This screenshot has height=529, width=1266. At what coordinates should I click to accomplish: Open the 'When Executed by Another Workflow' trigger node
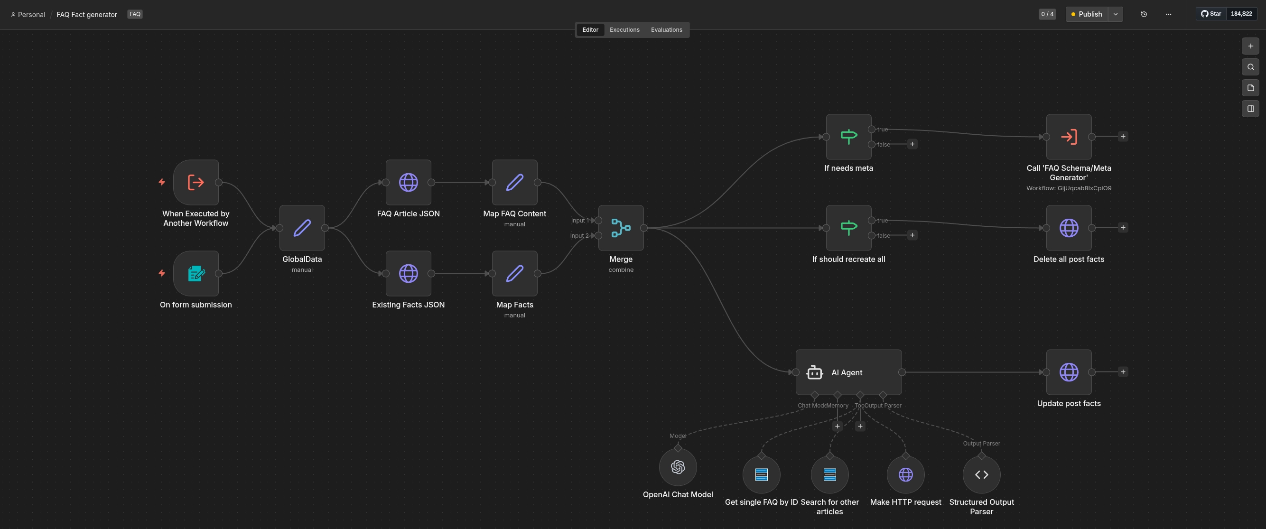click(x=195, y=182)
